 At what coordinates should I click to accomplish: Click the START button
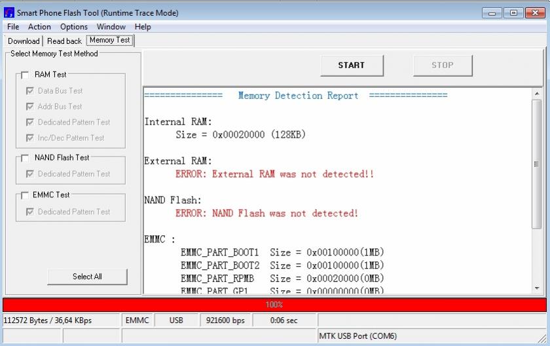pos(352,66)
